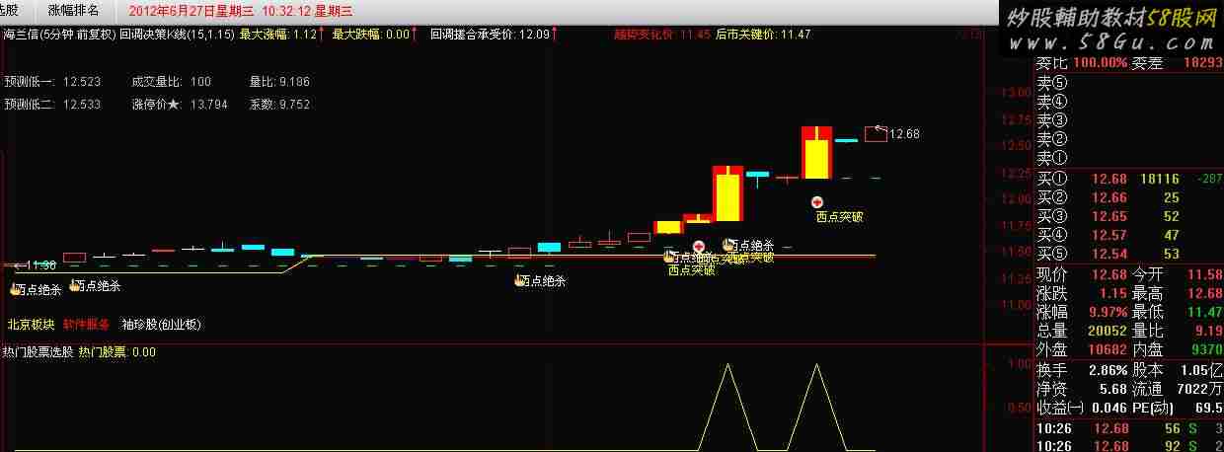Click the 12.68 latest price marker on the chart
The width and height of the screenshot is (1224, 452).
(x=904, y=134)
